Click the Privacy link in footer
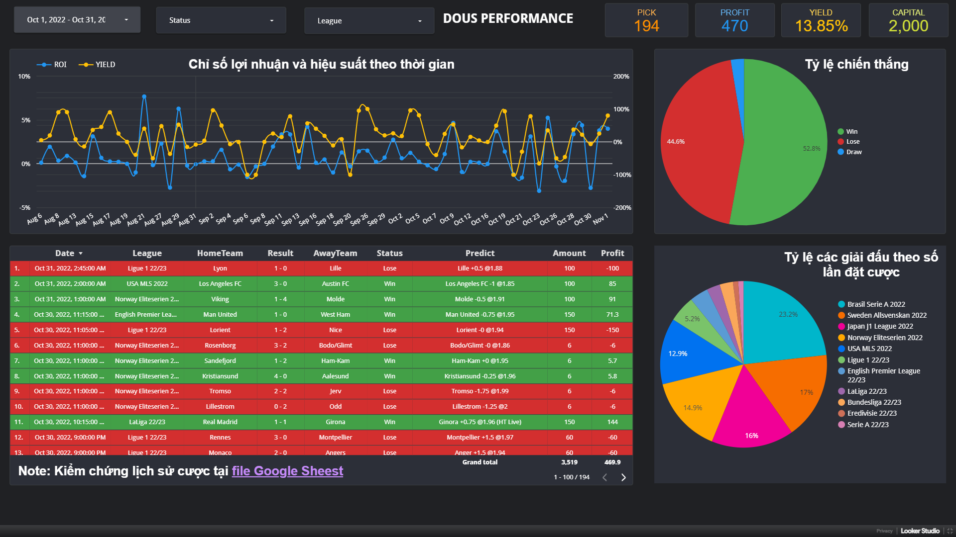This screenshot has height=537, width=956. [x=884, y=531]
